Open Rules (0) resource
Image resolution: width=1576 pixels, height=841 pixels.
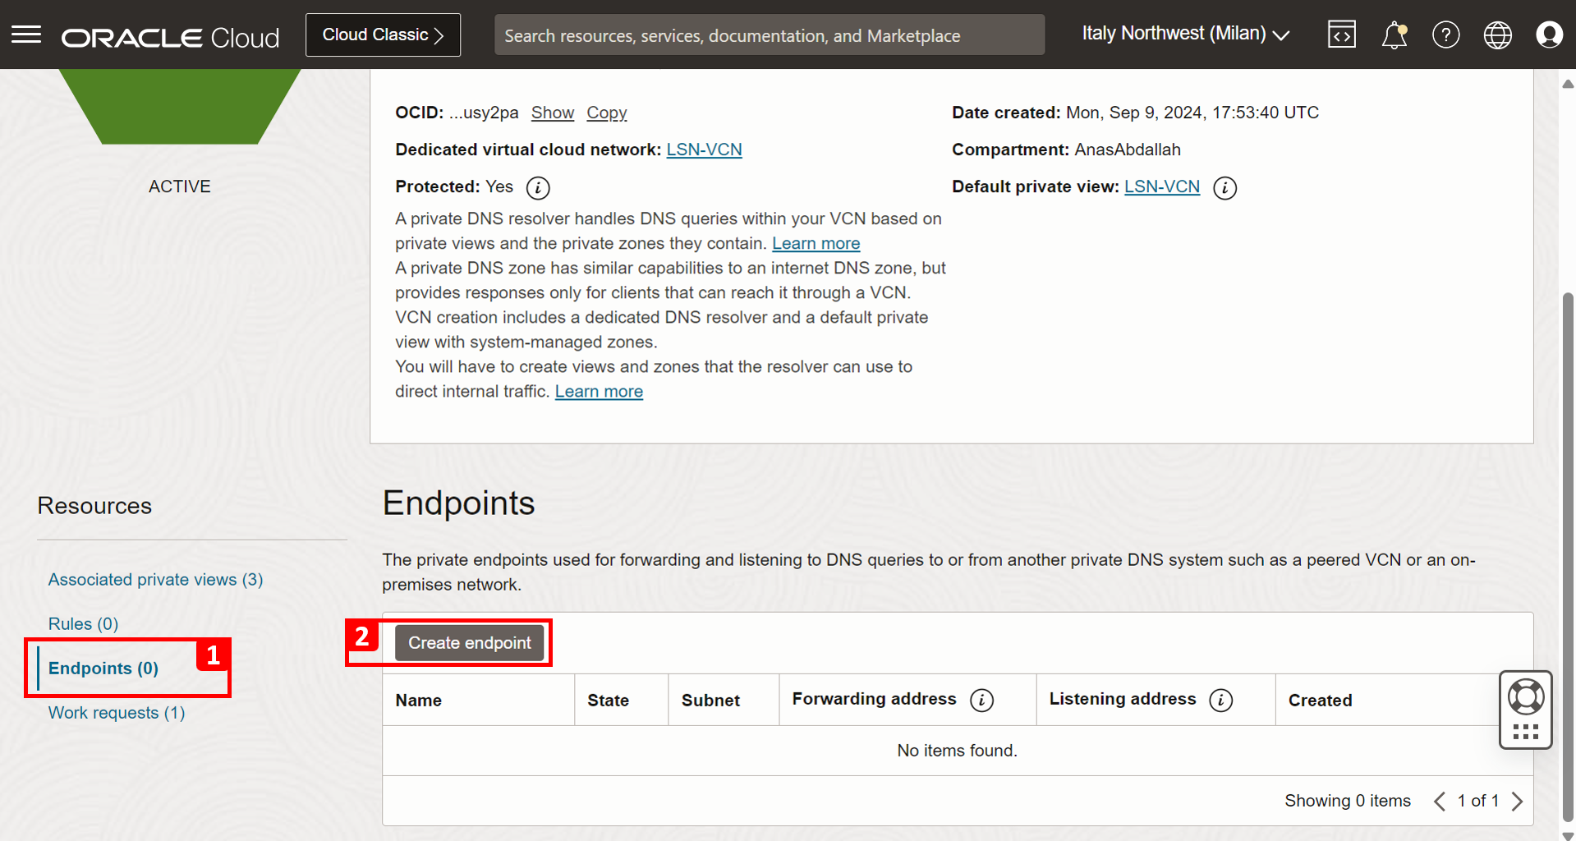click(83, 623)
